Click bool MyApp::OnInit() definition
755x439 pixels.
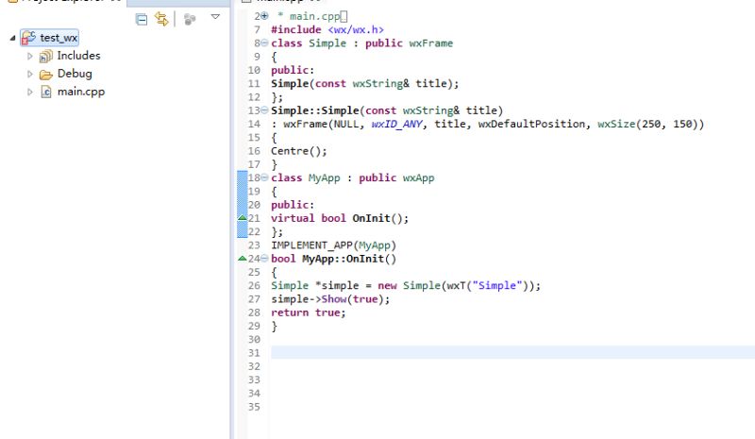333,259
